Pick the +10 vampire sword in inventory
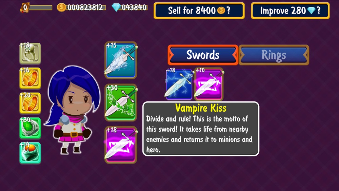The image size is (339, 191). [208, 84]
